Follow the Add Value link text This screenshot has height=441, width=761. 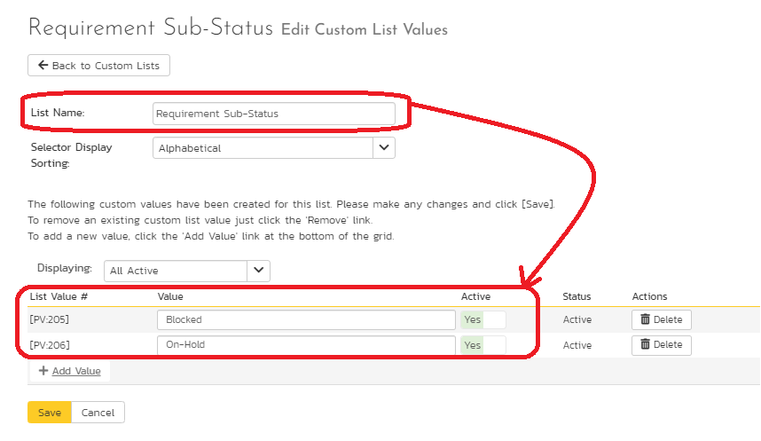coord(76,371)
